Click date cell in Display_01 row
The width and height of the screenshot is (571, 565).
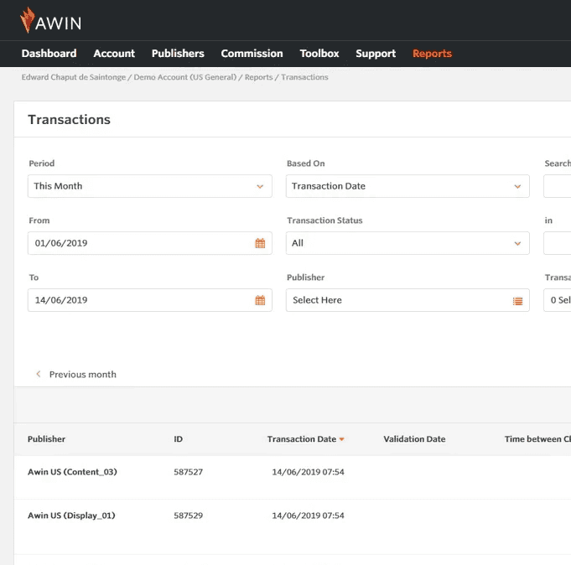pyautogui.click(x=308, y=516)
